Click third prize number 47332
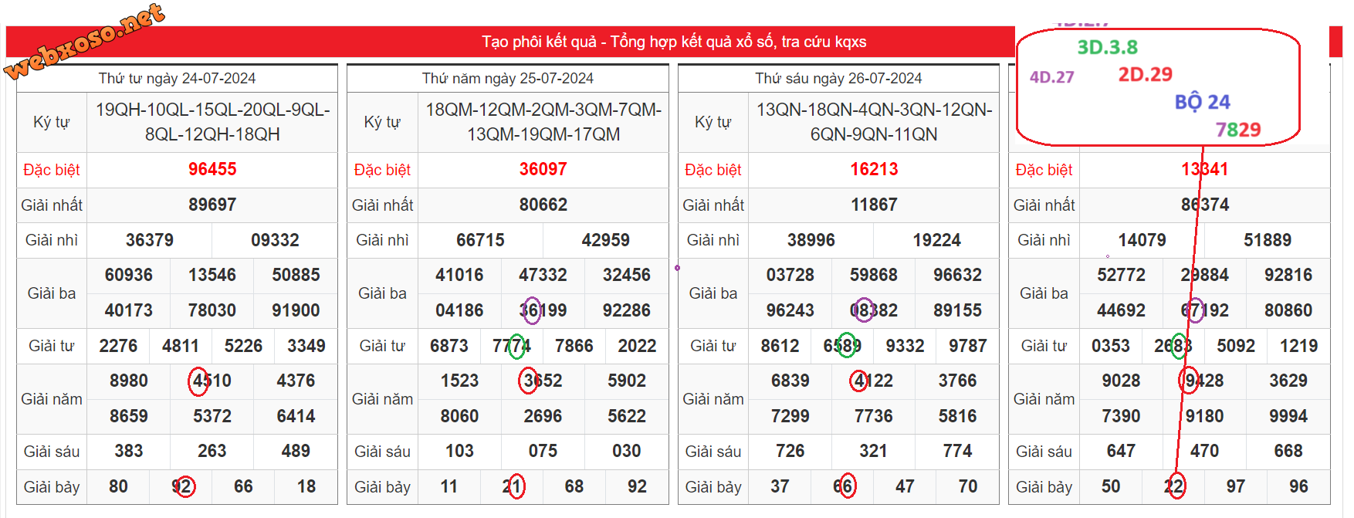The width and height of the screenshot is (1354, 518). pyautogui.click(x=543, y=275)
